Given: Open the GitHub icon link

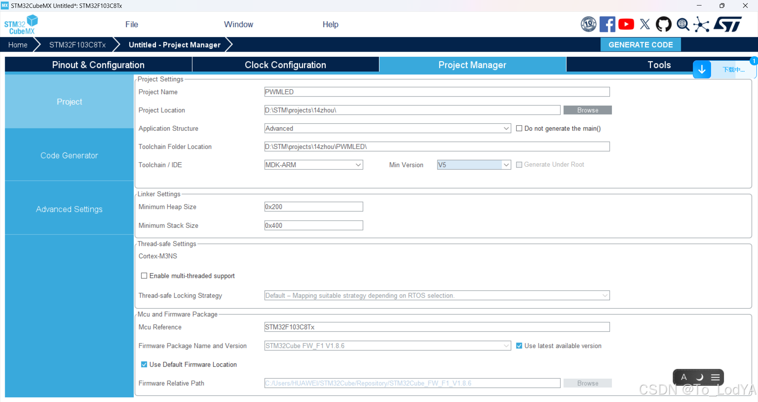Looking at the screenshot, I should (x=664, y=24).
